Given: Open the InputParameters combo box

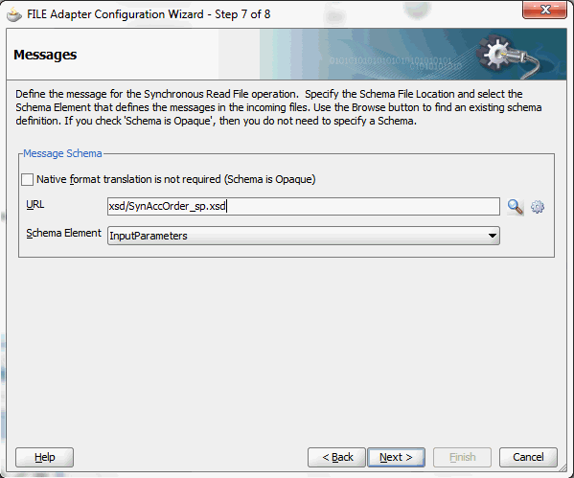Looking at the screenshot, I should [x=304, y=236].
